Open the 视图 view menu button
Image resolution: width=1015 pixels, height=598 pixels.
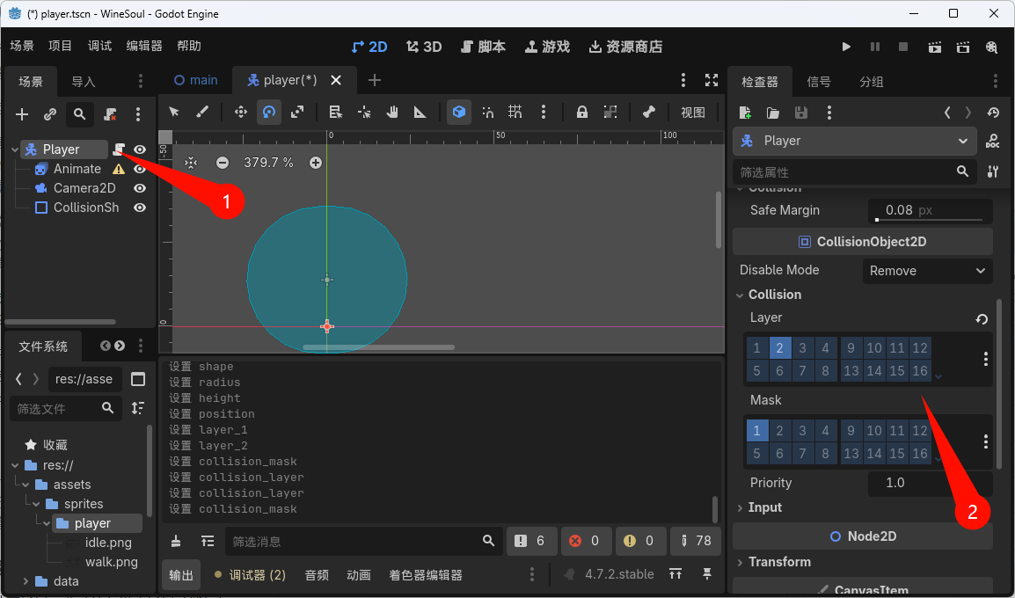pos(692,112)
